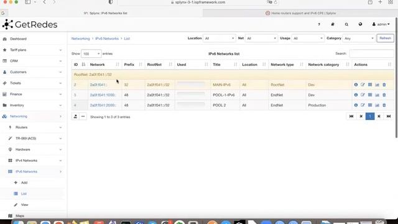
Task: Expand Hardware submenu
Action: point(32,149)
